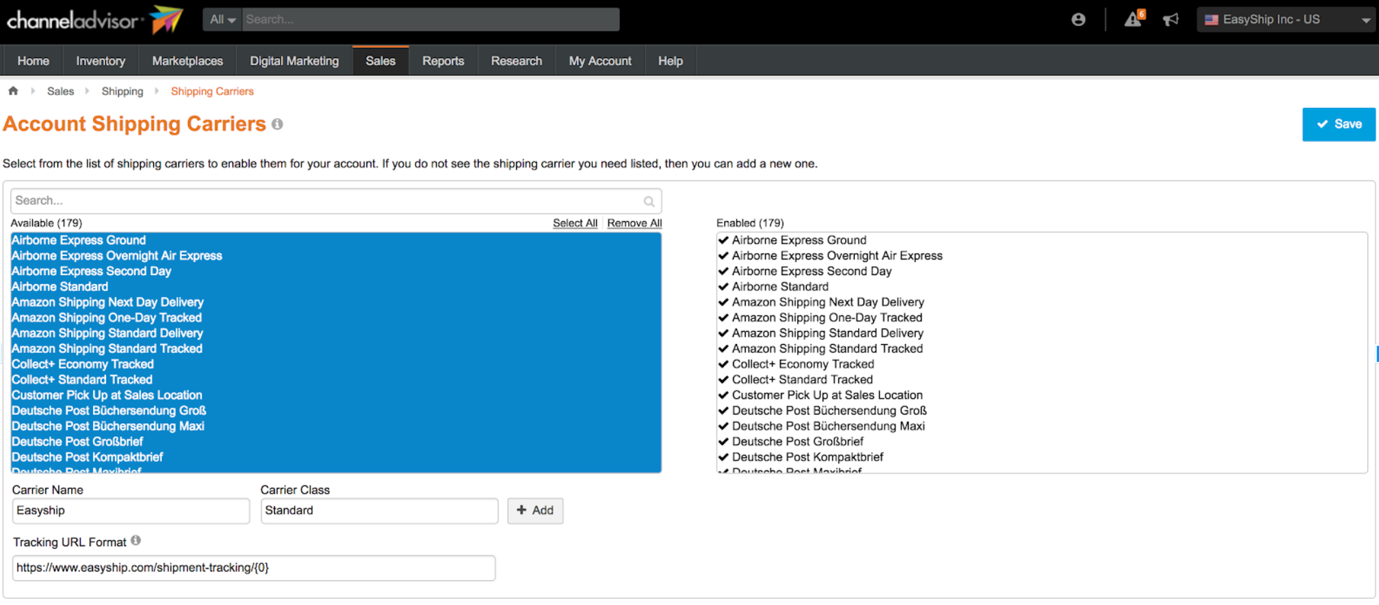Open the announcements megaphone icon
The width and height of the screenshot is (1379, 605).
coord(1170,20)
